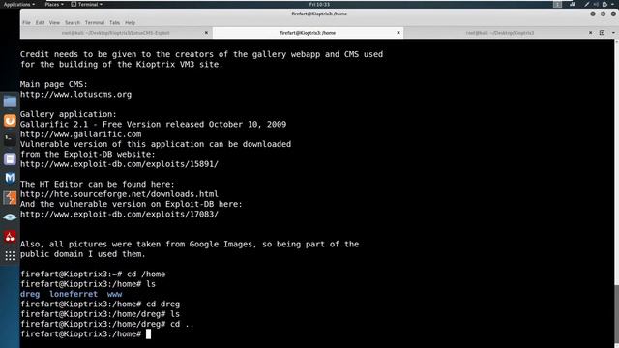This screenshot has height=348, width=619.
Task: Switch to the LotusCMS-Exploit tab
Action: pyautogui.click(x=116, y=33)
